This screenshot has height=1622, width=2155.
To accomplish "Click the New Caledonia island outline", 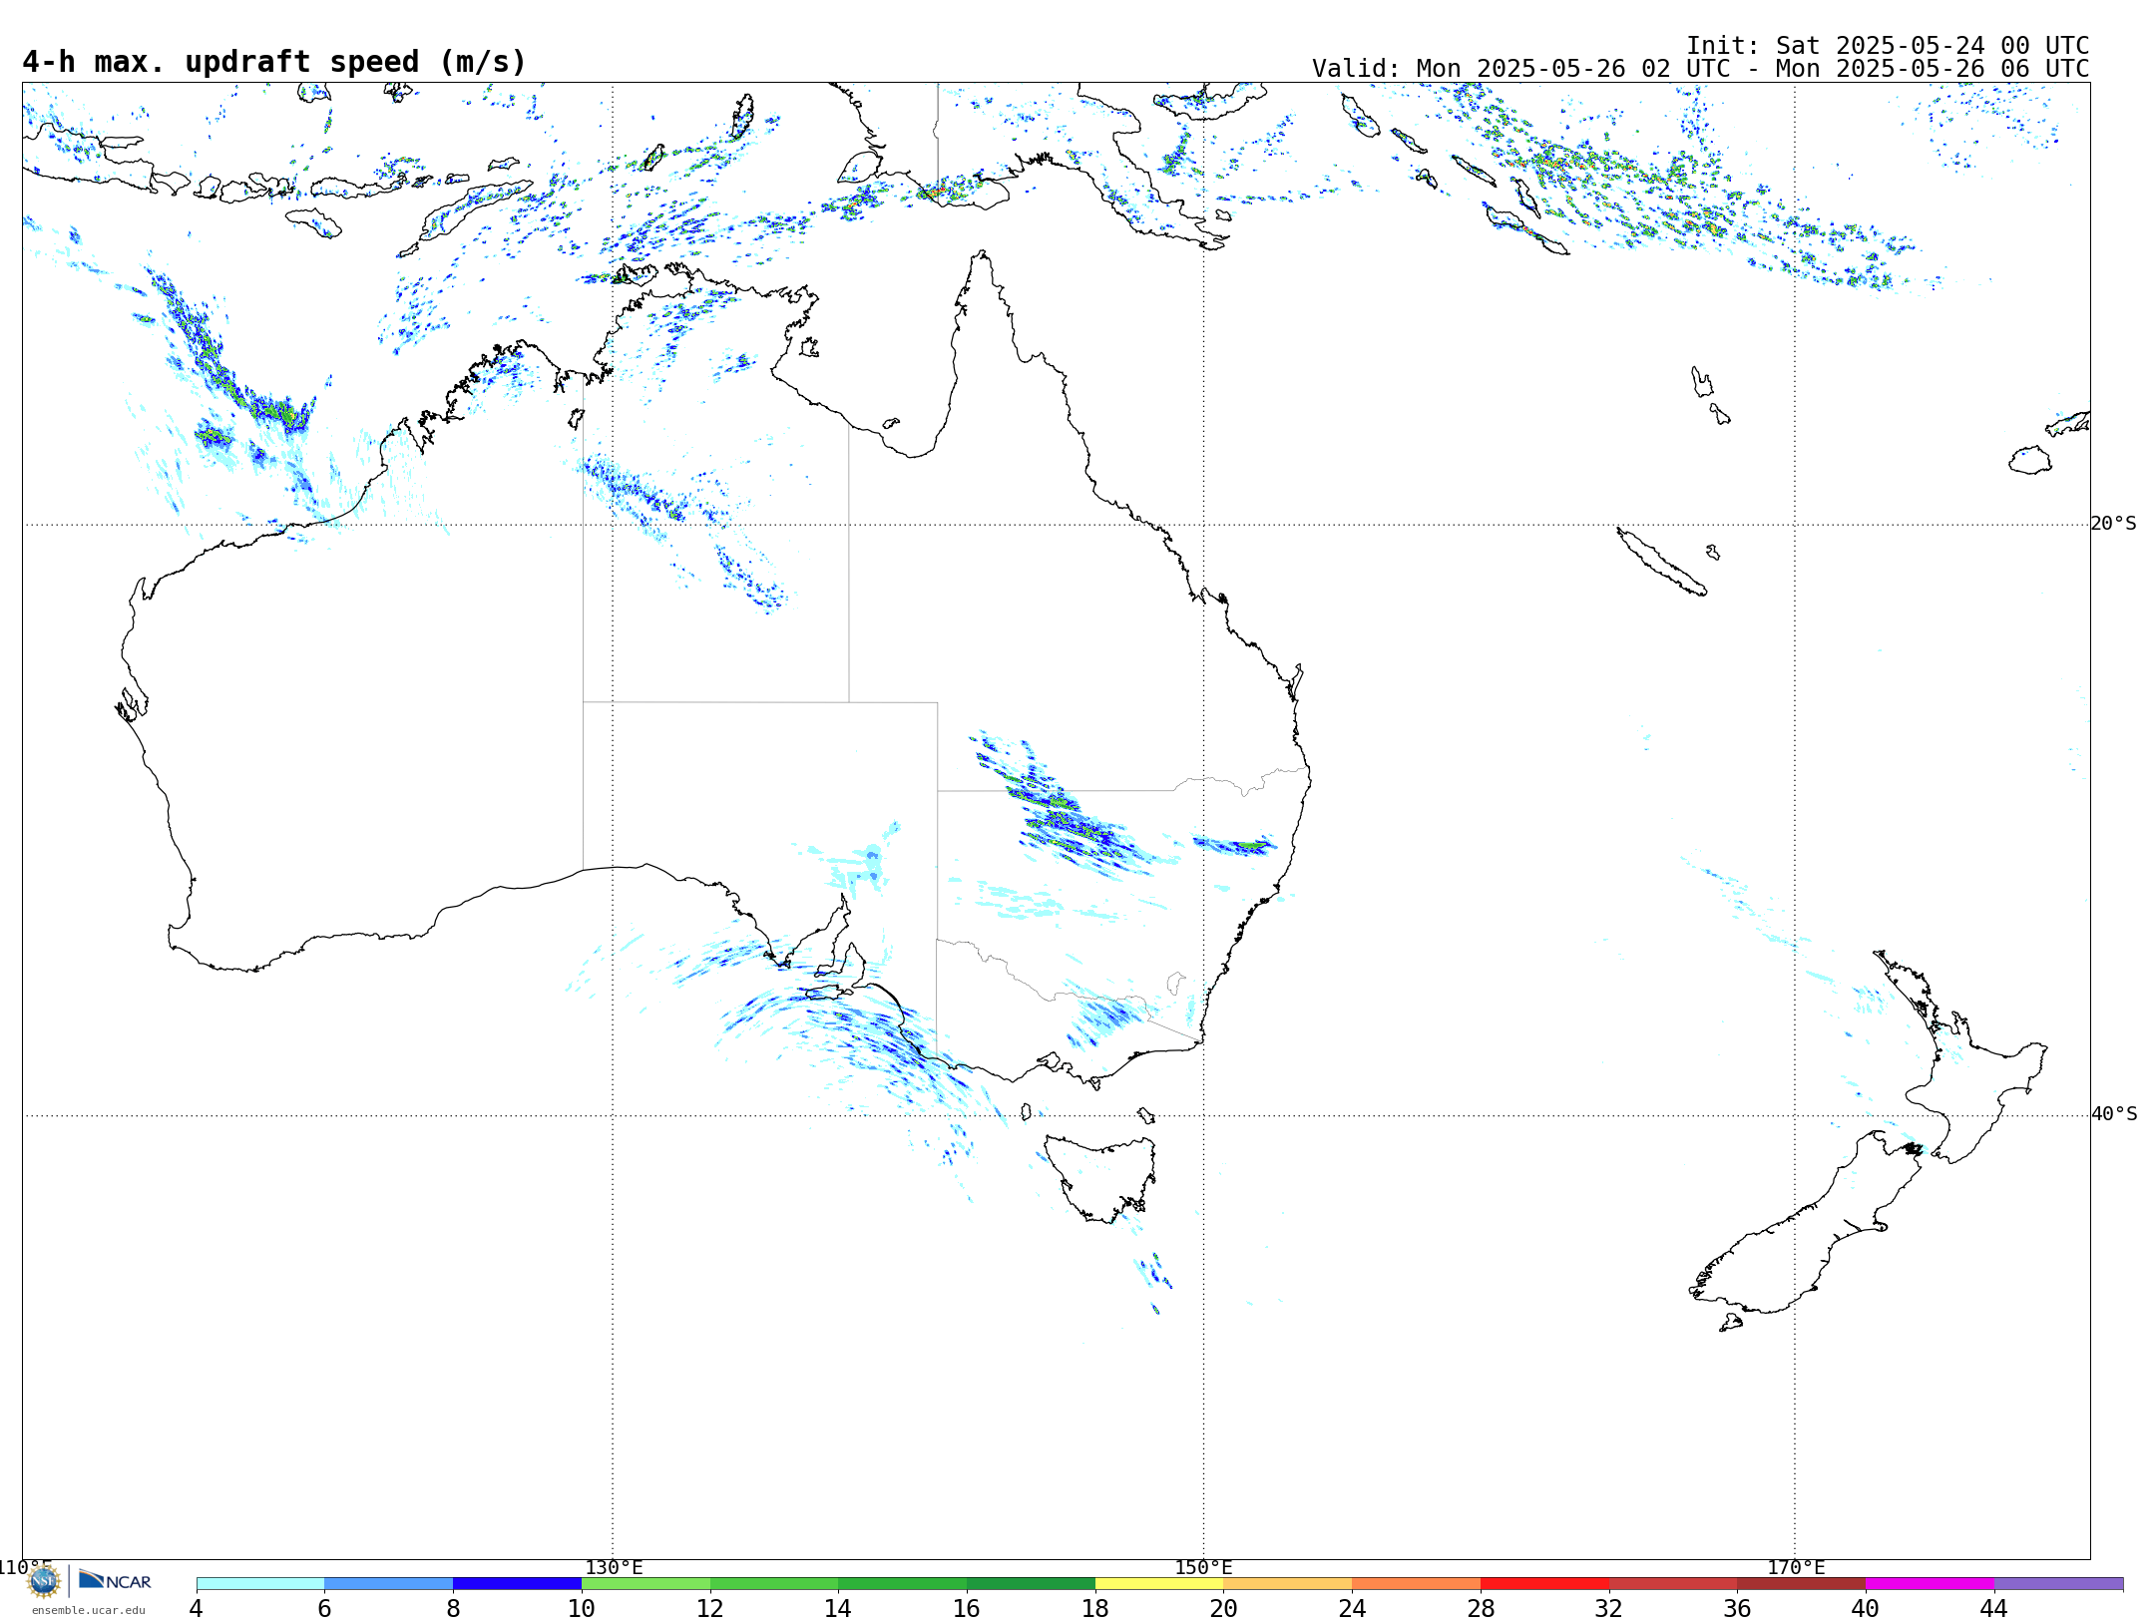I will [1661, 562].
